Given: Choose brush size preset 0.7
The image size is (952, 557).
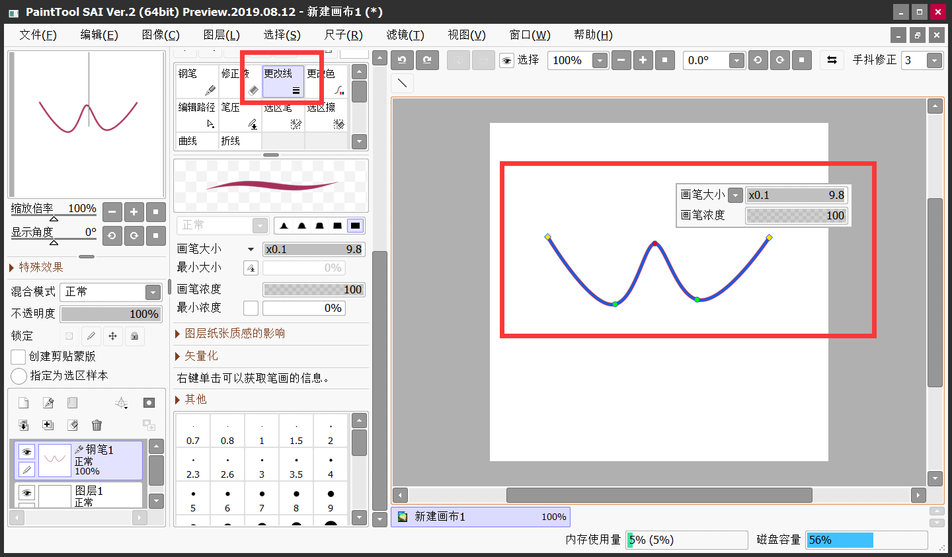Looking at the screenshot, I should pos(193,432).
